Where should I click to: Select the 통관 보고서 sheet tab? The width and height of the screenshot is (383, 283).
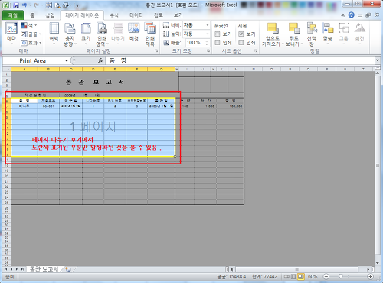44,269
